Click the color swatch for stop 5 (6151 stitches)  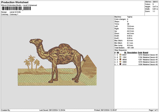(x=120, y=64)
